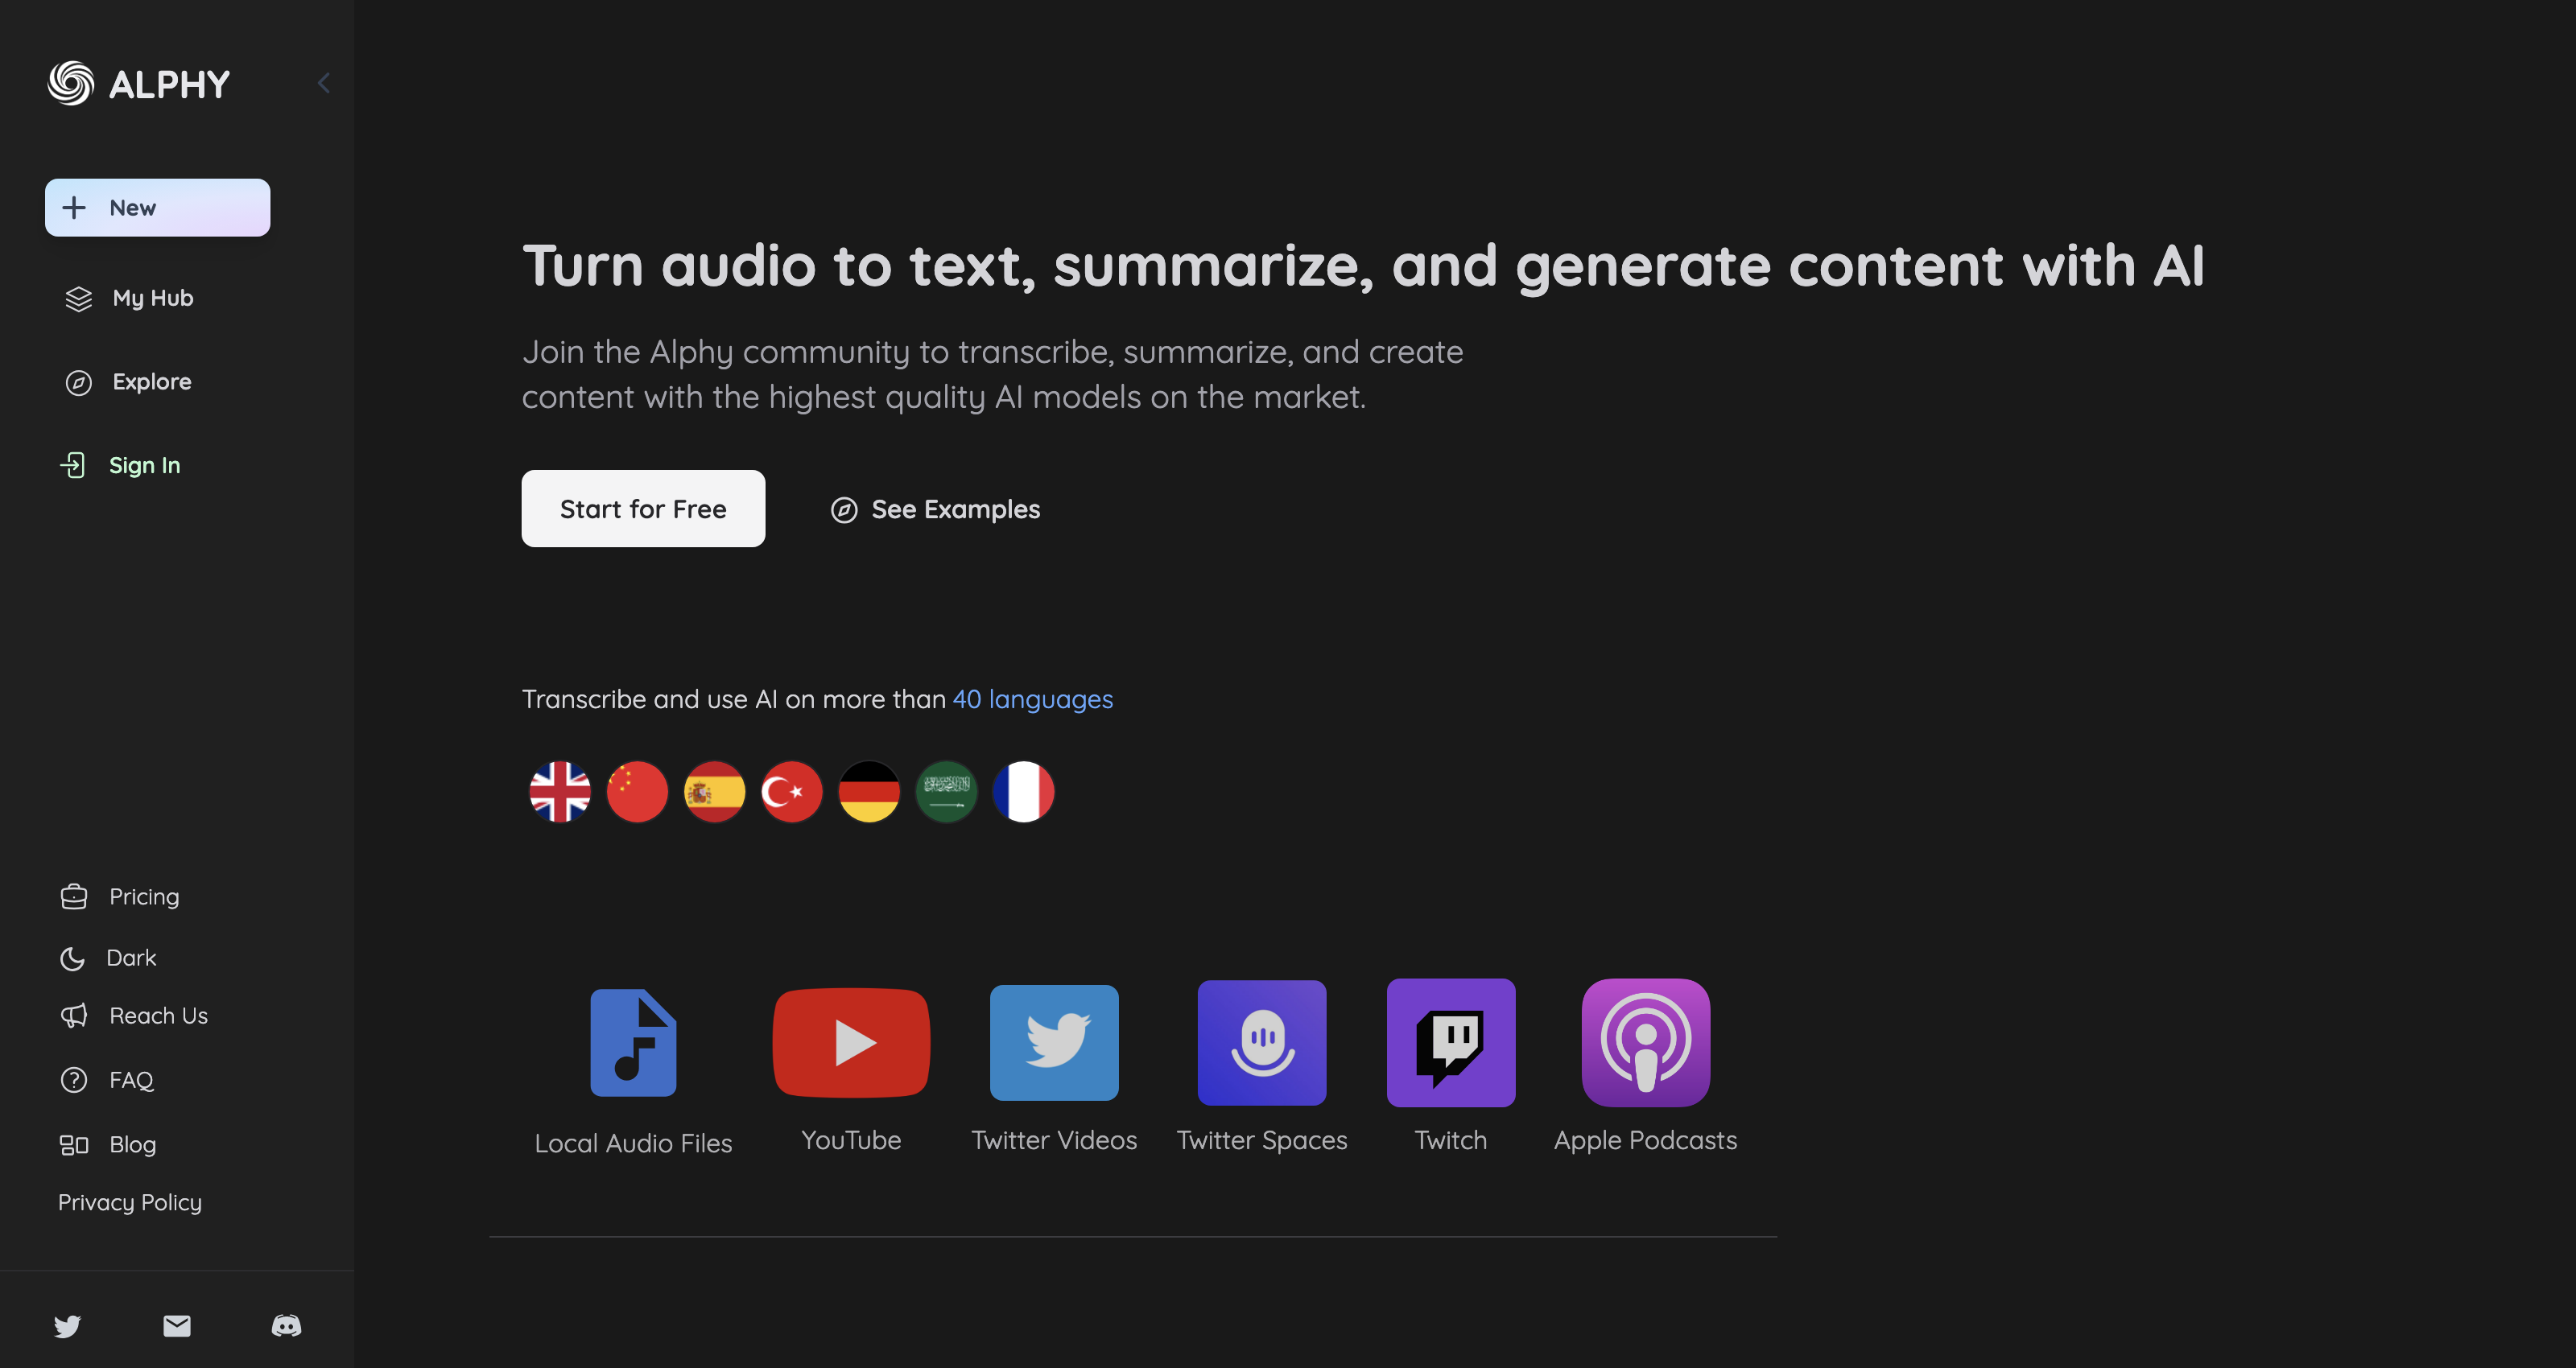Screen dimensions: 2576x1368
Task: Click the layers icon beside My Hub
Action: (x=78, y=299)
